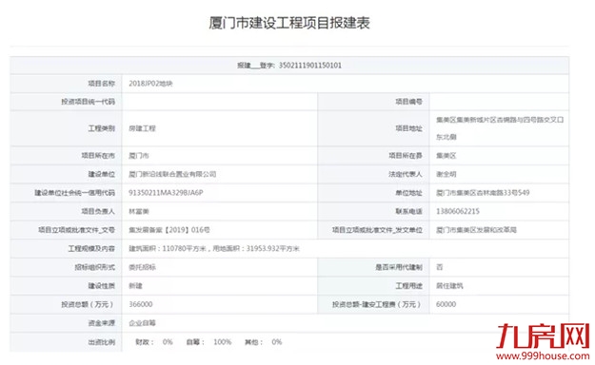595x365 pixels.
Task: Select the 财政 0% entry
Action: coord(154,342)
